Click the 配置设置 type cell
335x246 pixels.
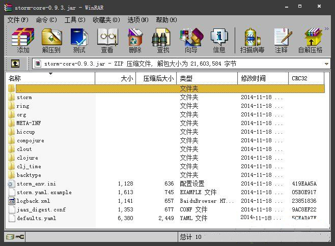(x=192, y=183)
